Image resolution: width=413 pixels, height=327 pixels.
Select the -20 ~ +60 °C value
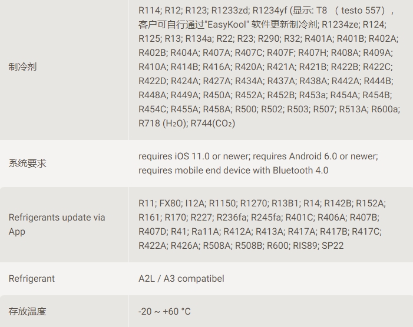tap(164, 311)
